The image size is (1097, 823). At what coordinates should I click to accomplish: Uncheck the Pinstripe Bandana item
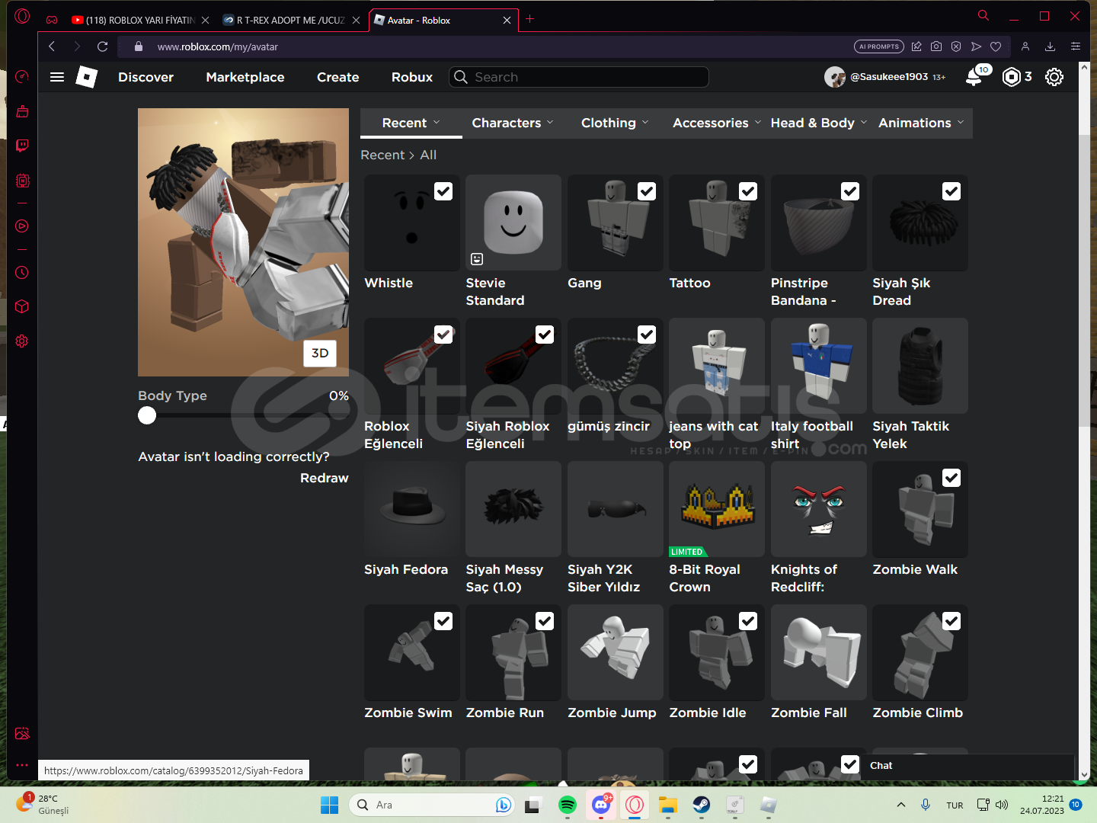point(850,191)
